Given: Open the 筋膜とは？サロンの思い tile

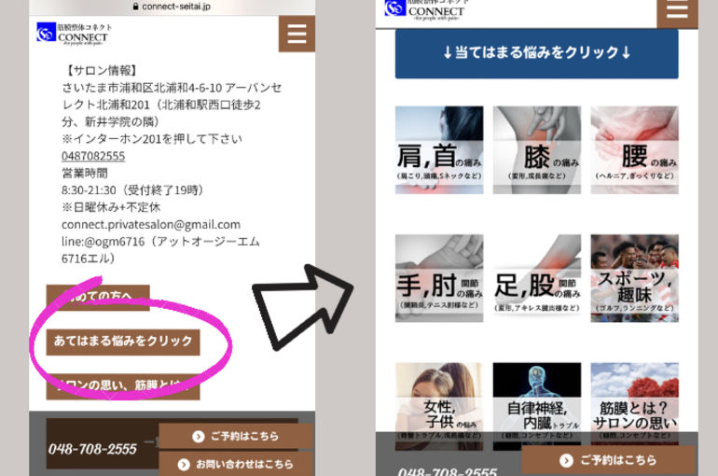Looking at the screenshot, I should 634,401.
